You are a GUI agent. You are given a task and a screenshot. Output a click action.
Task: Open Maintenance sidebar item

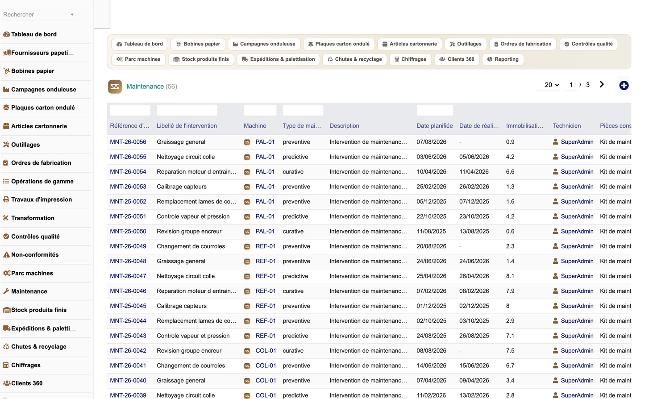click(x=25, y=291)
